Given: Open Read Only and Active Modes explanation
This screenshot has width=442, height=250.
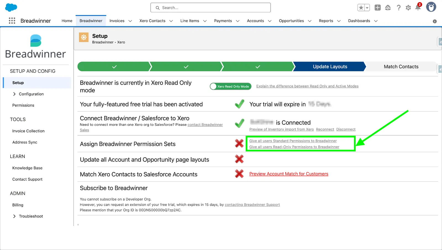Looking at the screenshot, I should (x=307, y=86).
